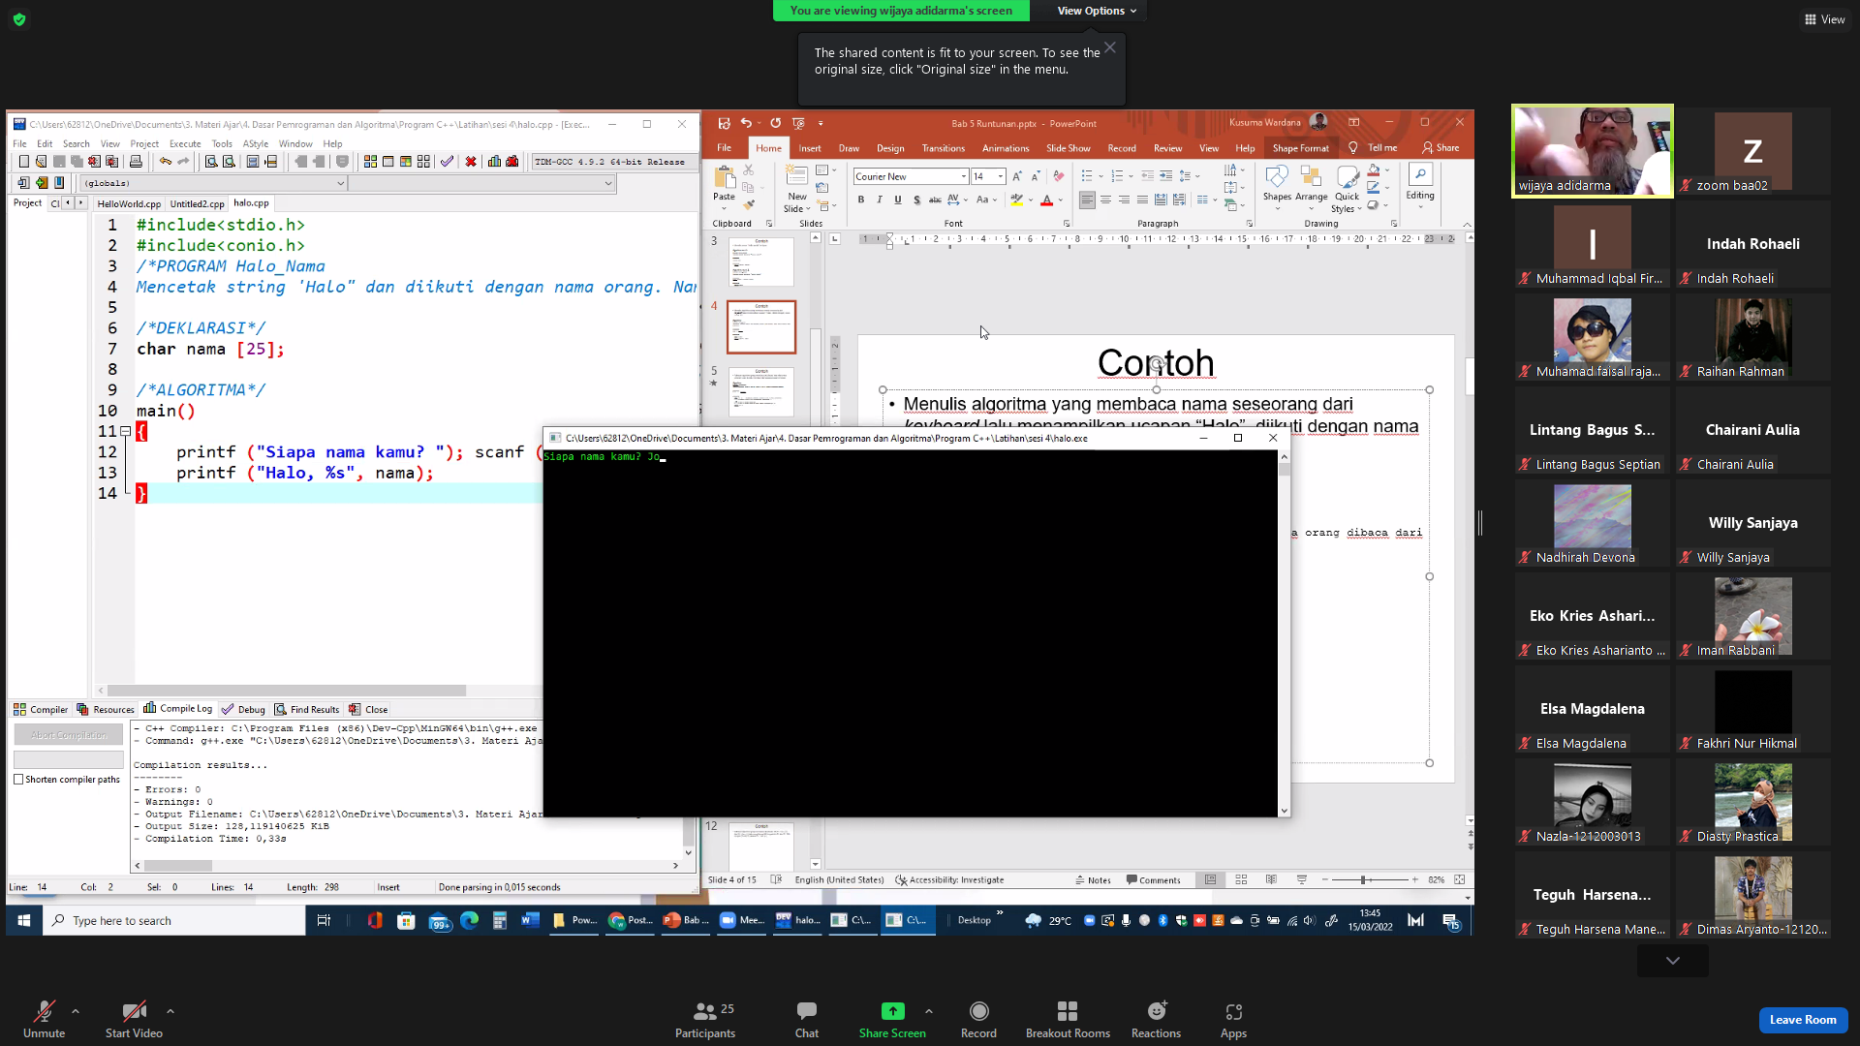Click the Windows taskbar search box
Viewport: 1860px width, 1046px height.
(x=175, y=920)
